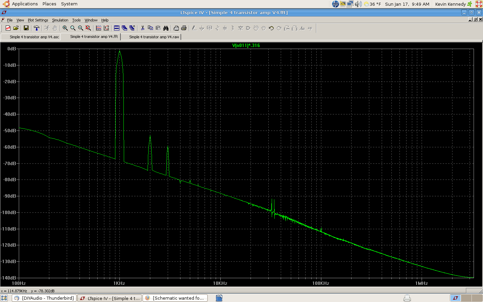Switch to Simple 4 transistor amp V4.fft tab
Viewport: 483px width, 302px height.
point(91,37)
